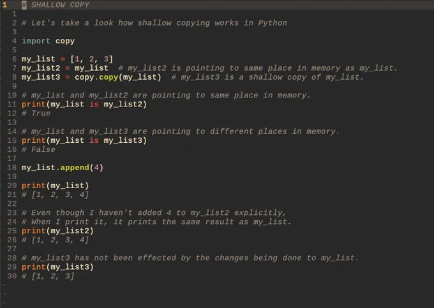Click 'my_list2 = my_list' assignment code

click(x=65, y=68)
